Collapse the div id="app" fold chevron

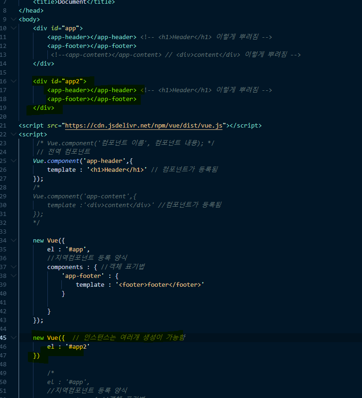[13, 28]
